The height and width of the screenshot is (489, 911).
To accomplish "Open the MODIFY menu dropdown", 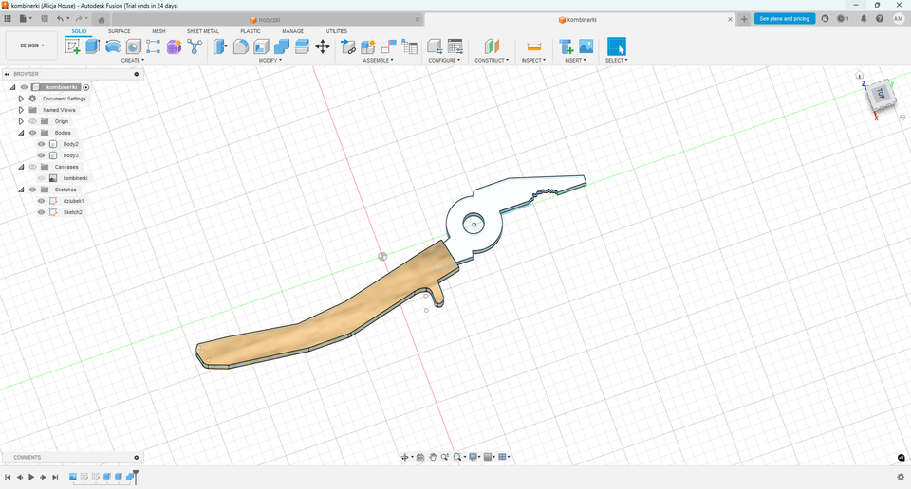I will 270,61.
